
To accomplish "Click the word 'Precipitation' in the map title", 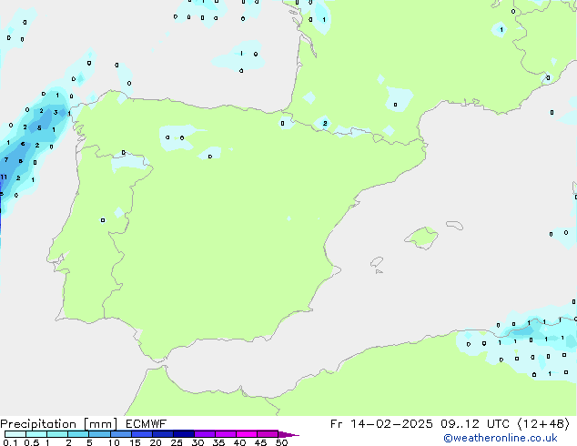I will 38,424.
